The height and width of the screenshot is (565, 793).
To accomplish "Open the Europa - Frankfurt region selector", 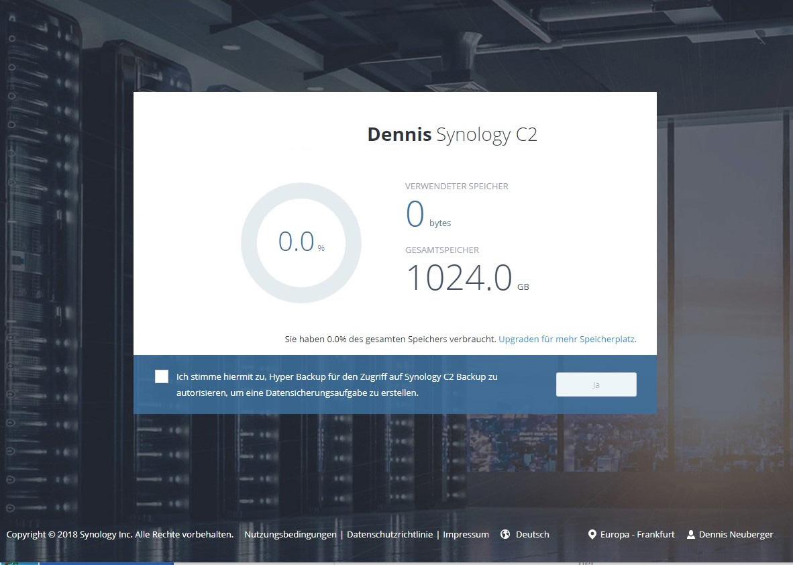I will pos(637,534).
